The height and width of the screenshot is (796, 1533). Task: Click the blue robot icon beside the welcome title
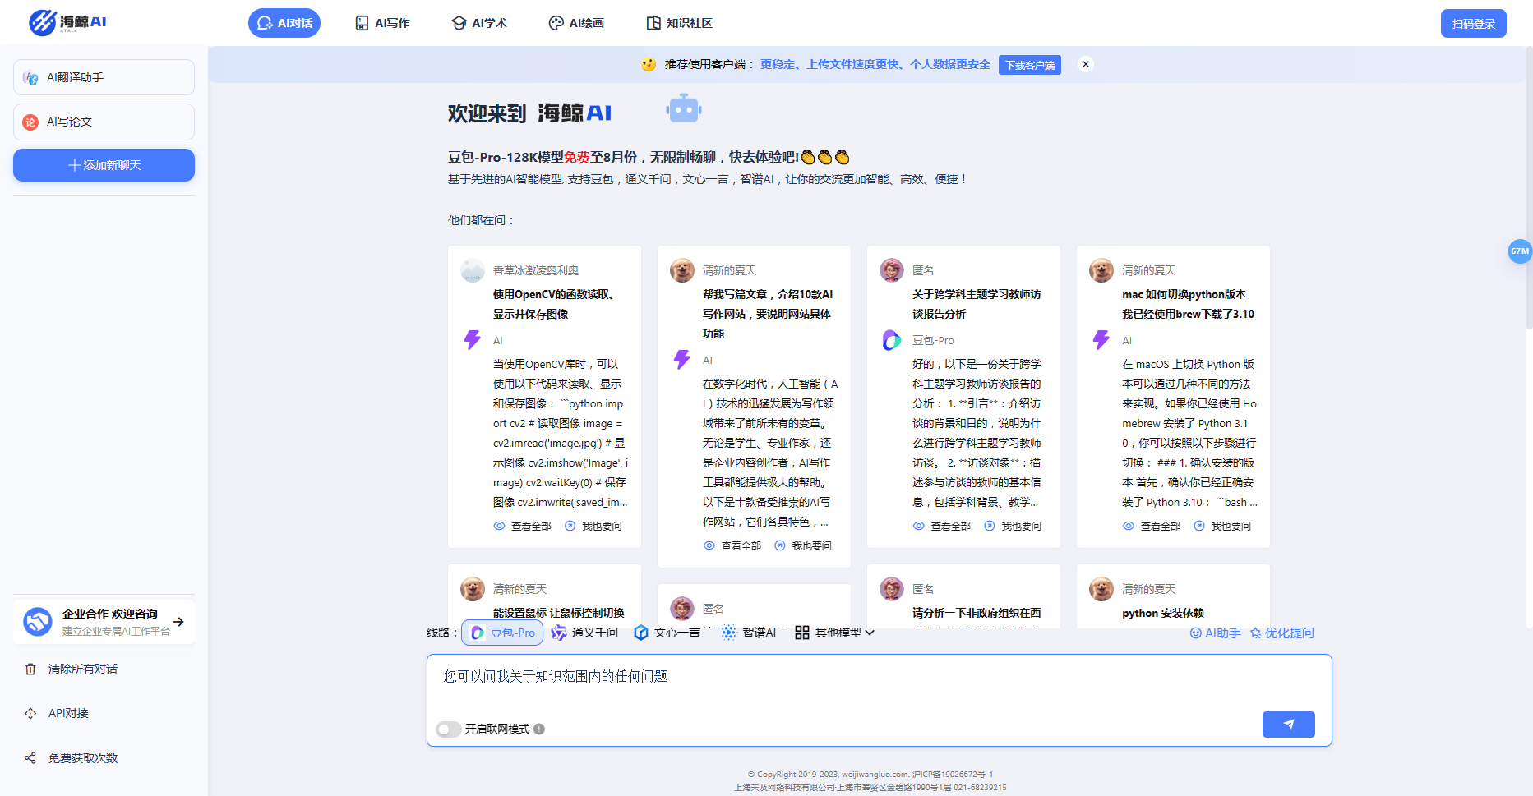[684, 108]
